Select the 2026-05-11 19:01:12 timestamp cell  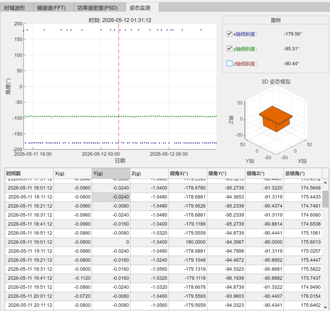29,242
